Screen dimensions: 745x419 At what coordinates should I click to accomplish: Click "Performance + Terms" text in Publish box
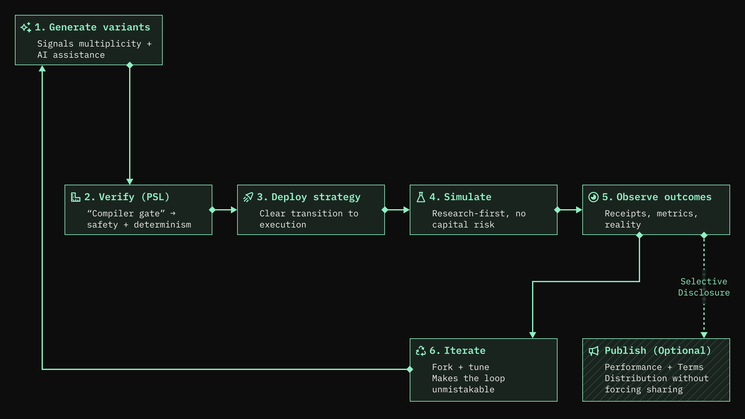654,367
